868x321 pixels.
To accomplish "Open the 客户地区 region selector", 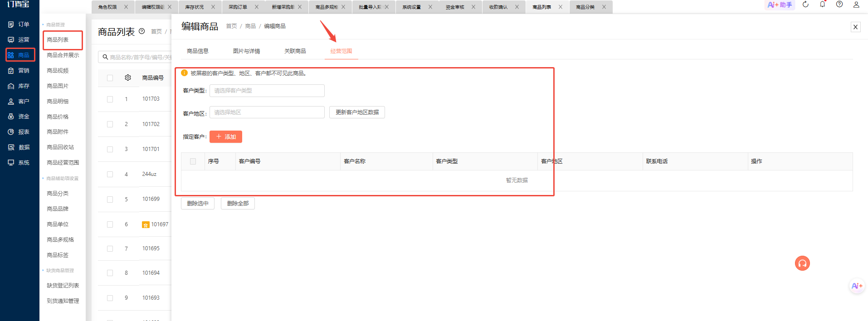I will [267, 112].
